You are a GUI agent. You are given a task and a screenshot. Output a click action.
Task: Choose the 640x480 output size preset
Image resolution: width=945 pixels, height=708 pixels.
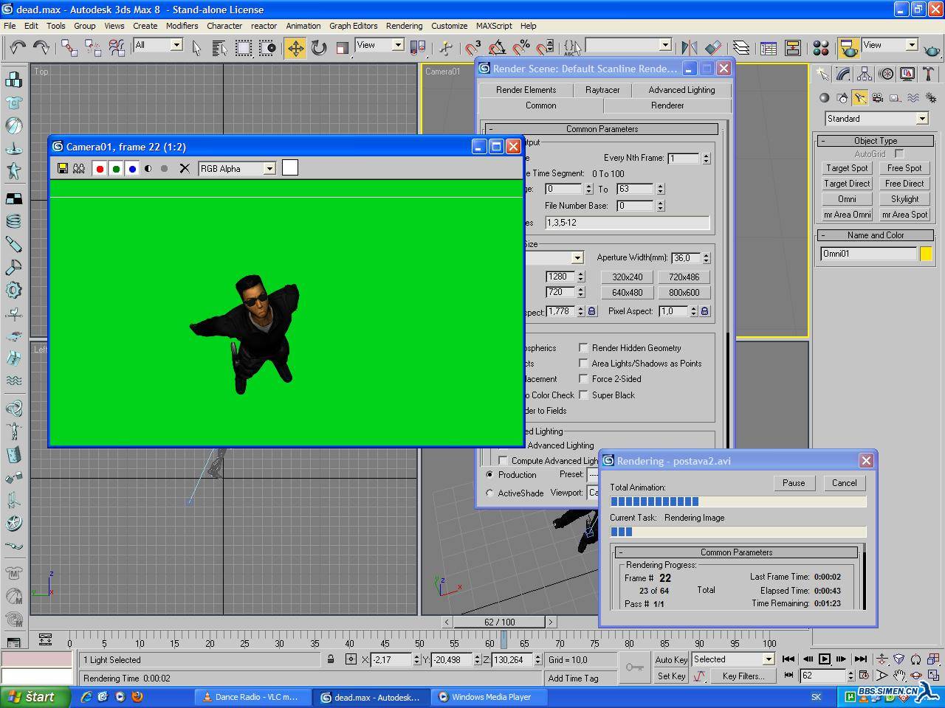click(x=627, y=293)
